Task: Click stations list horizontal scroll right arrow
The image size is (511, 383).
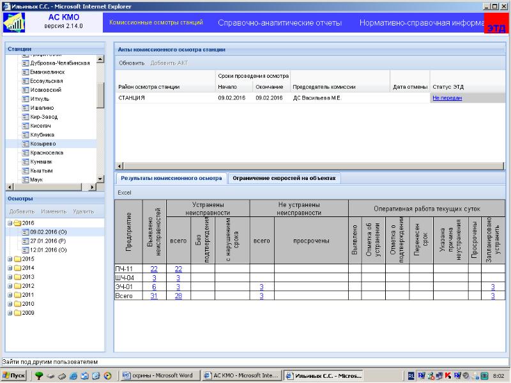Action: [92, 187]
